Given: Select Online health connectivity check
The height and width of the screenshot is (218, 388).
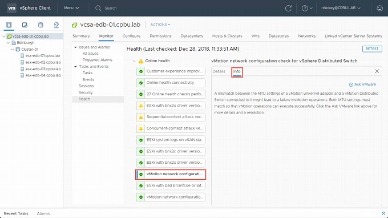Looking at the screenshot, I should point(171,83).
